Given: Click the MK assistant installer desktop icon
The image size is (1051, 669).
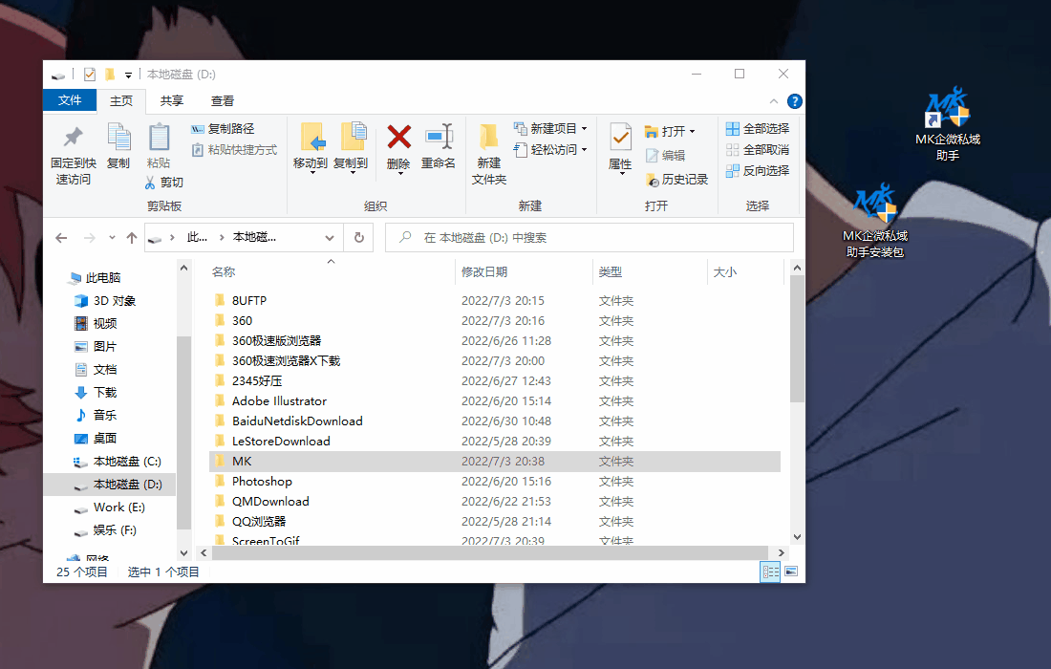Looking at the screenshot, I should (875, 221).
